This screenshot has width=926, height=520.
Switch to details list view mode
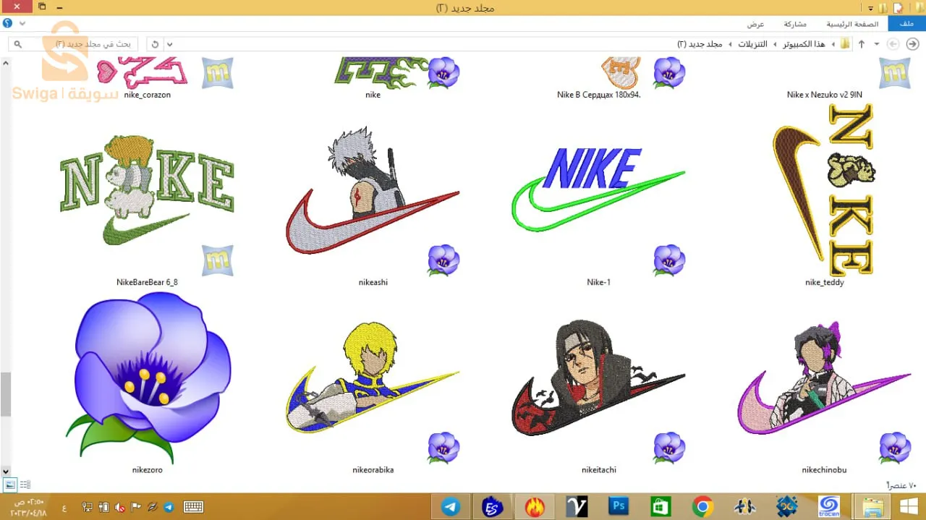(25, 485)
